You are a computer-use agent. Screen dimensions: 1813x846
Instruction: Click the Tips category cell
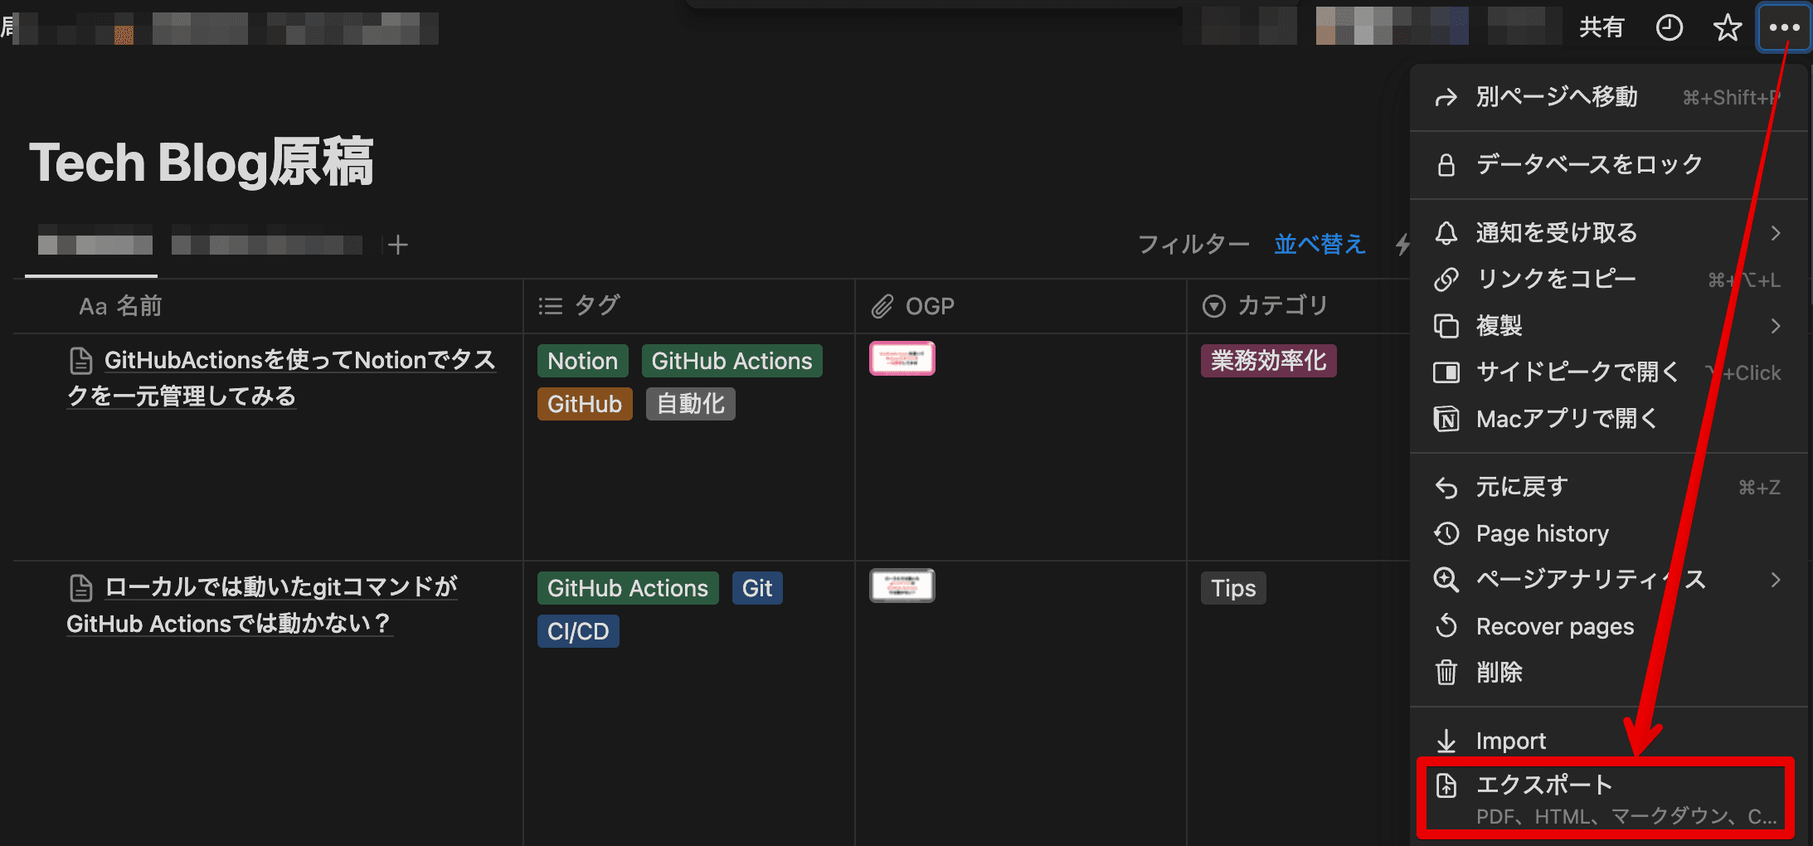[x=1233, y=588]
